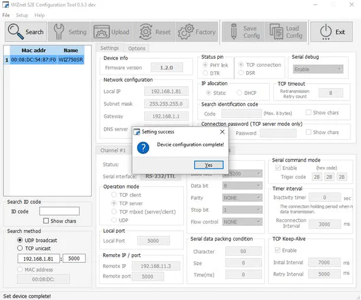
Task: Click the TCP unicast port field
Action: 74,258
